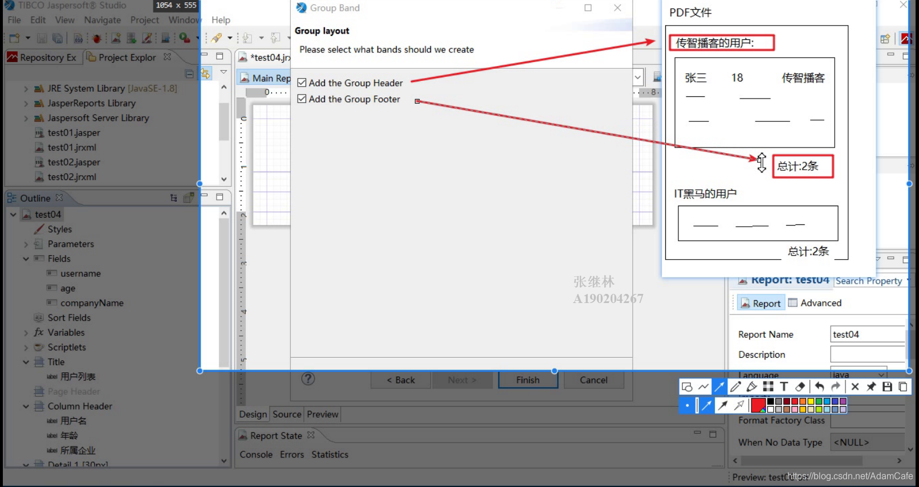The height and width of the screenshot is (487, 919).
Task: Switch to the Source tab
Action: (287, 414)
